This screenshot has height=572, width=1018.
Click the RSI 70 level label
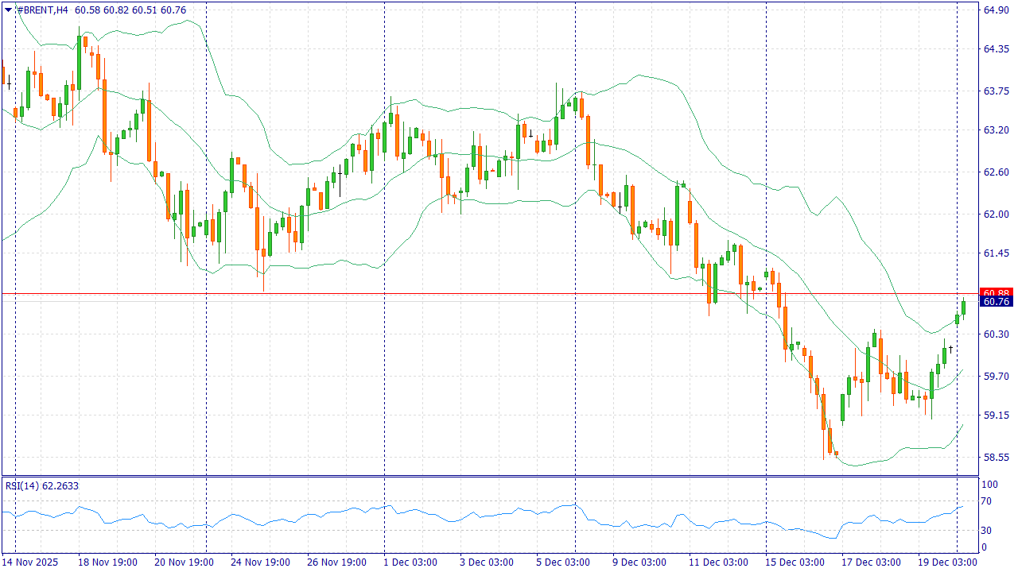985,500
